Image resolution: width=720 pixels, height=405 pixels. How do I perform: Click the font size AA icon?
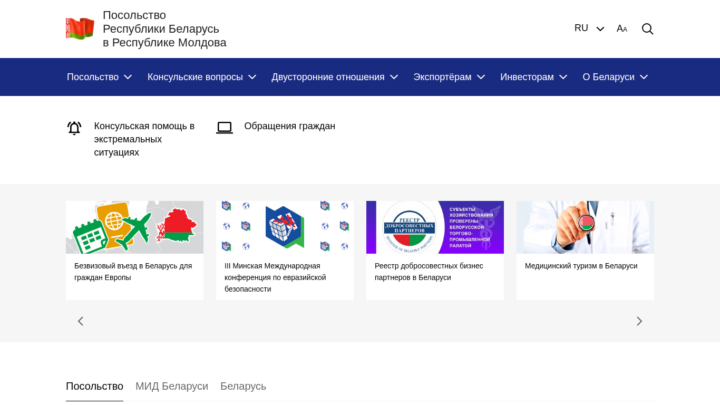pos(622,29)
